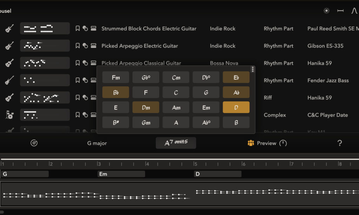Click the Preview level dial next to Preview
The width and height of the screenshot is (359, 215).
coord(284,143)
